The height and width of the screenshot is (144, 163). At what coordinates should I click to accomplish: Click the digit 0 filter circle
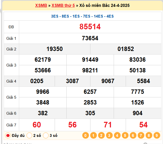[x=85, y=135]
